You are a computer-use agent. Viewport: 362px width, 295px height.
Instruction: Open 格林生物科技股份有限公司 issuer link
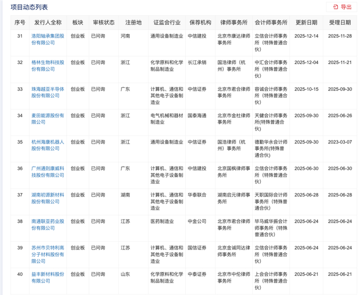click(x=48, y=66)
